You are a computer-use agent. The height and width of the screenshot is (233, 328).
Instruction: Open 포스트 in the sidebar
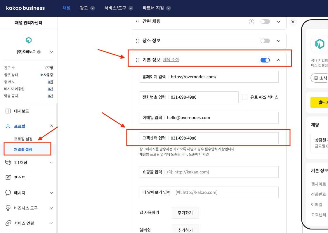click(20, 178)
